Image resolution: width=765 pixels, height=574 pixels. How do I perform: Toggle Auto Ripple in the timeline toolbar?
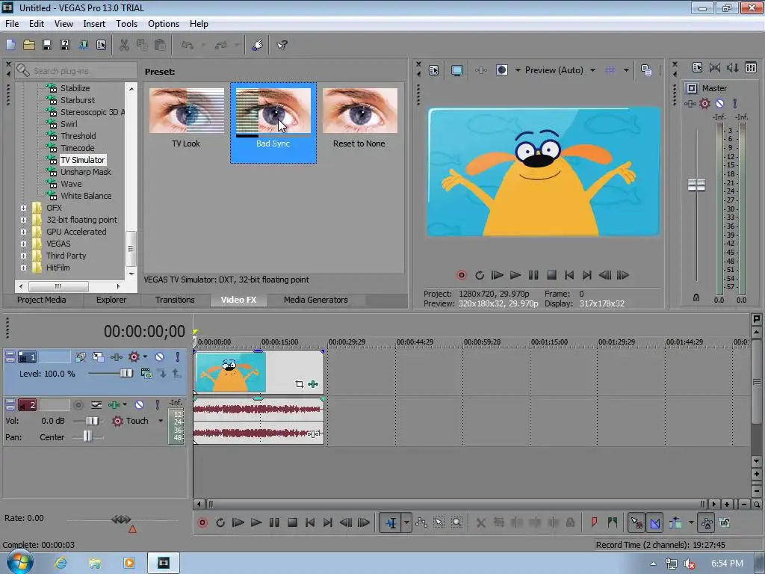(675, 522)
